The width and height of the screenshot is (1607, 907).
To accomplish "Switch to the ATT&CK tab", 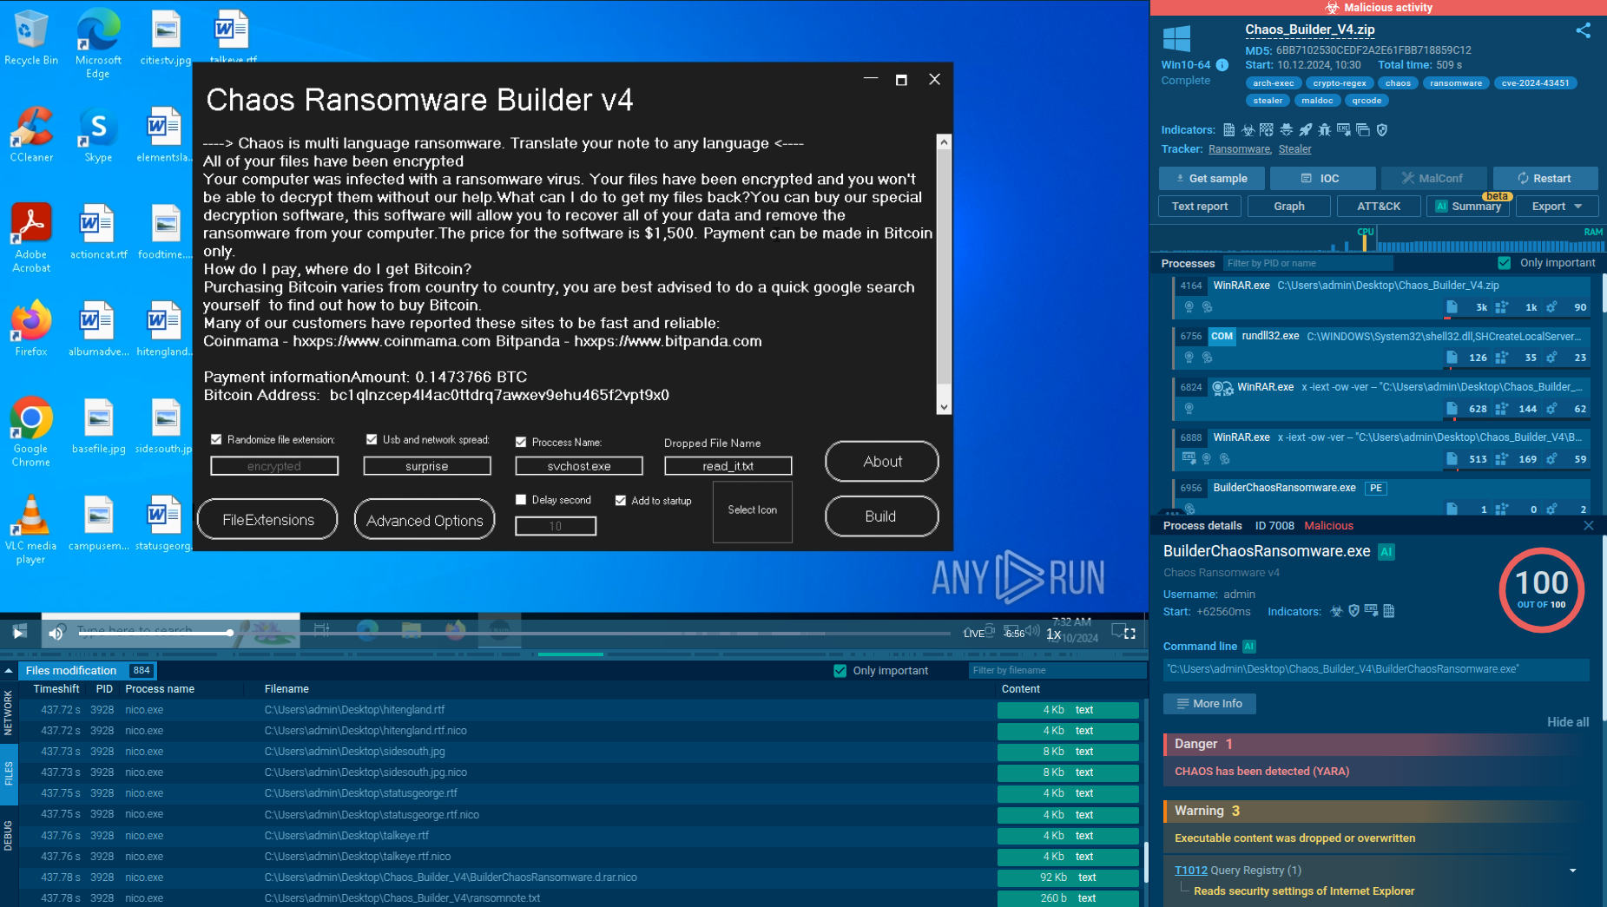I will coord(1379,206).
